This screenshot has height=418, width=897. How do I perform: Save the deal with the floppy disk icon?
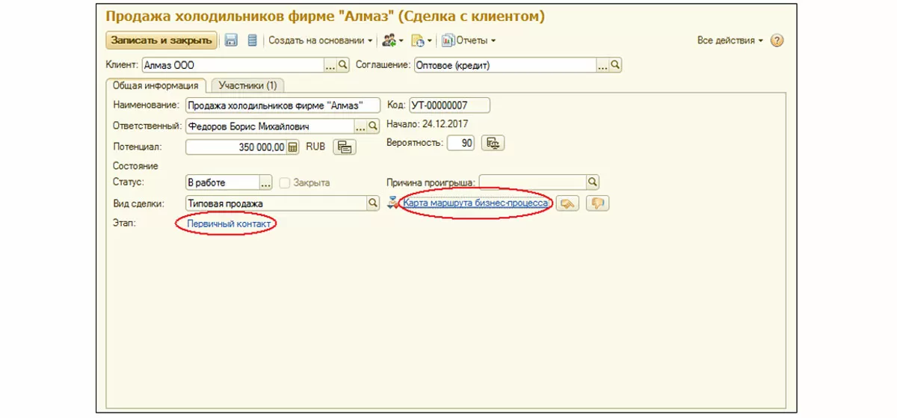231,40
